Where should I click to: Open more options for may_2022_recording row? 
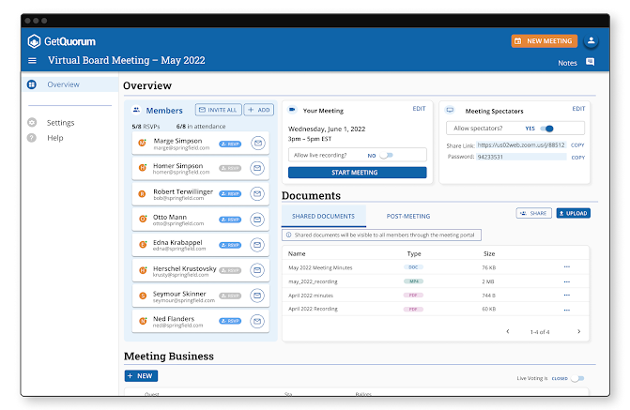[566, 281]
